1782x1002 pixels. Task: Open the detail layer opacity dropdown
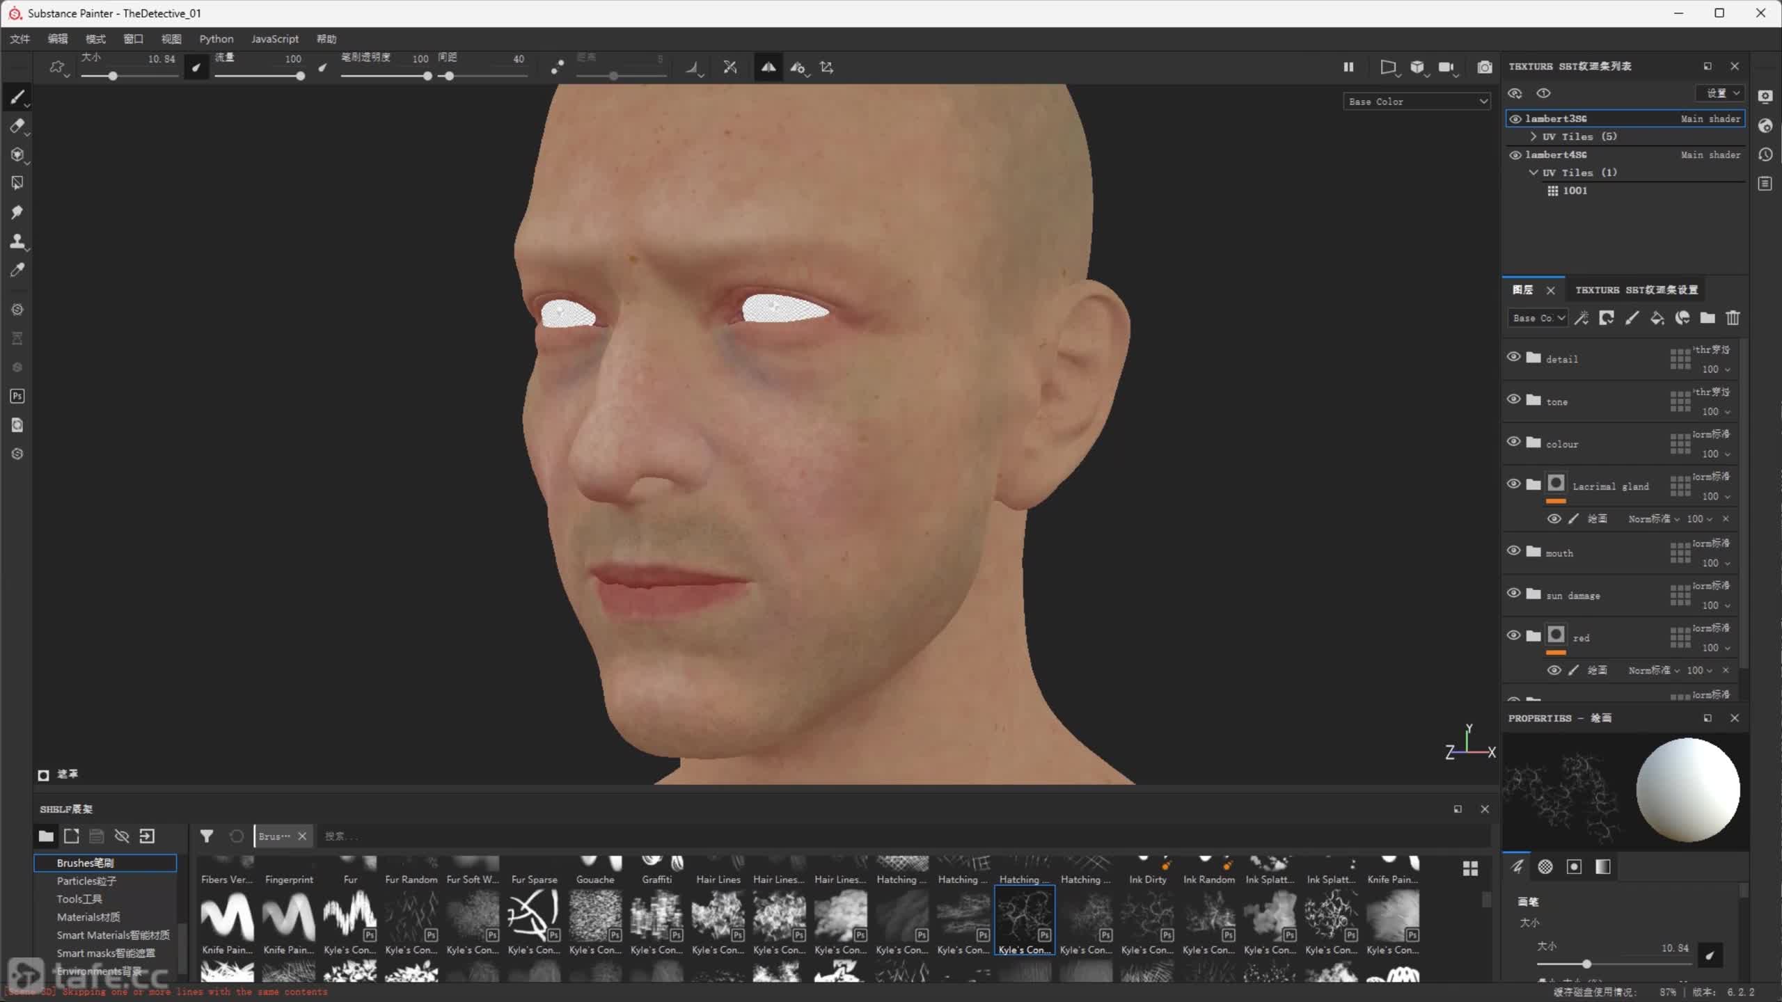click(x=1716, y=369)
